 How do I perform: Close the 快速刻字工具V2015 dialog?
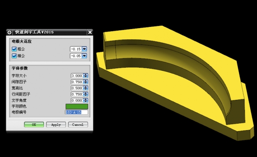click(x=90, y=32)
